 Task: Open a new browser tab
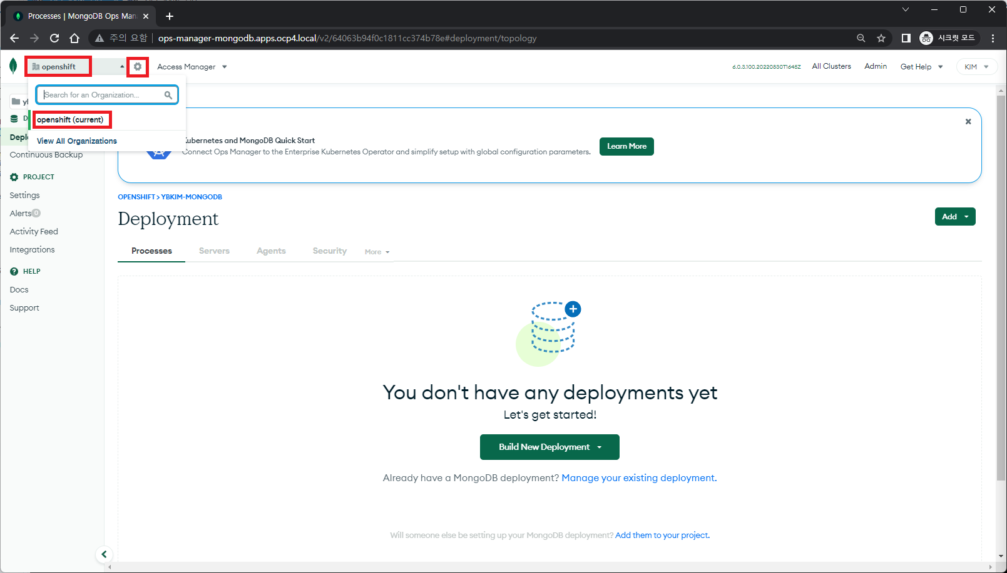coord(170,16)
